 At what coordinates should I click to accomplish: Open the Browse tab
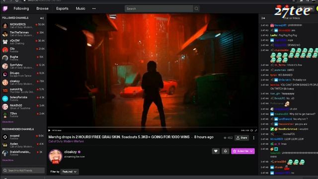[x=42, y=8]
